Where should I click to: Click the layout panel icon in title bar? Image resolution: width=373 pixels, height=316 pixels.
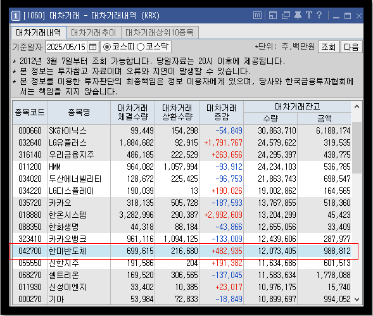[272, 16]
